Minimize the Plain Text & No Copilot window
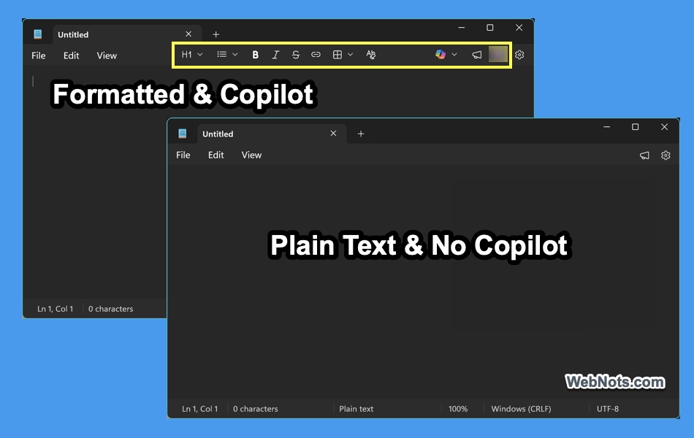Screen dimensions: 694x438 (607, 127)
